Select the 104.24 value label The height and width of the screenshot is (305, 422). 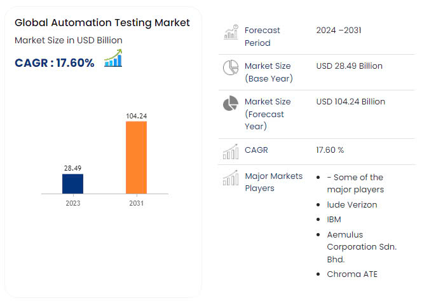(136, 116)
